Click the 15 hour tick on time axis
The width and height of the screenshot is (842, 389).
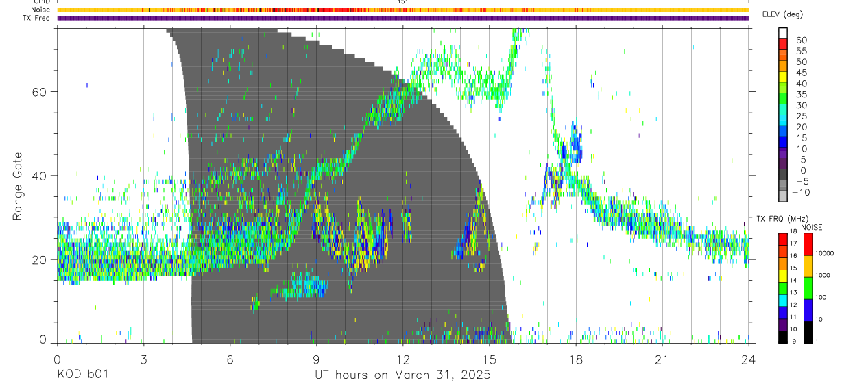(490, 359)
